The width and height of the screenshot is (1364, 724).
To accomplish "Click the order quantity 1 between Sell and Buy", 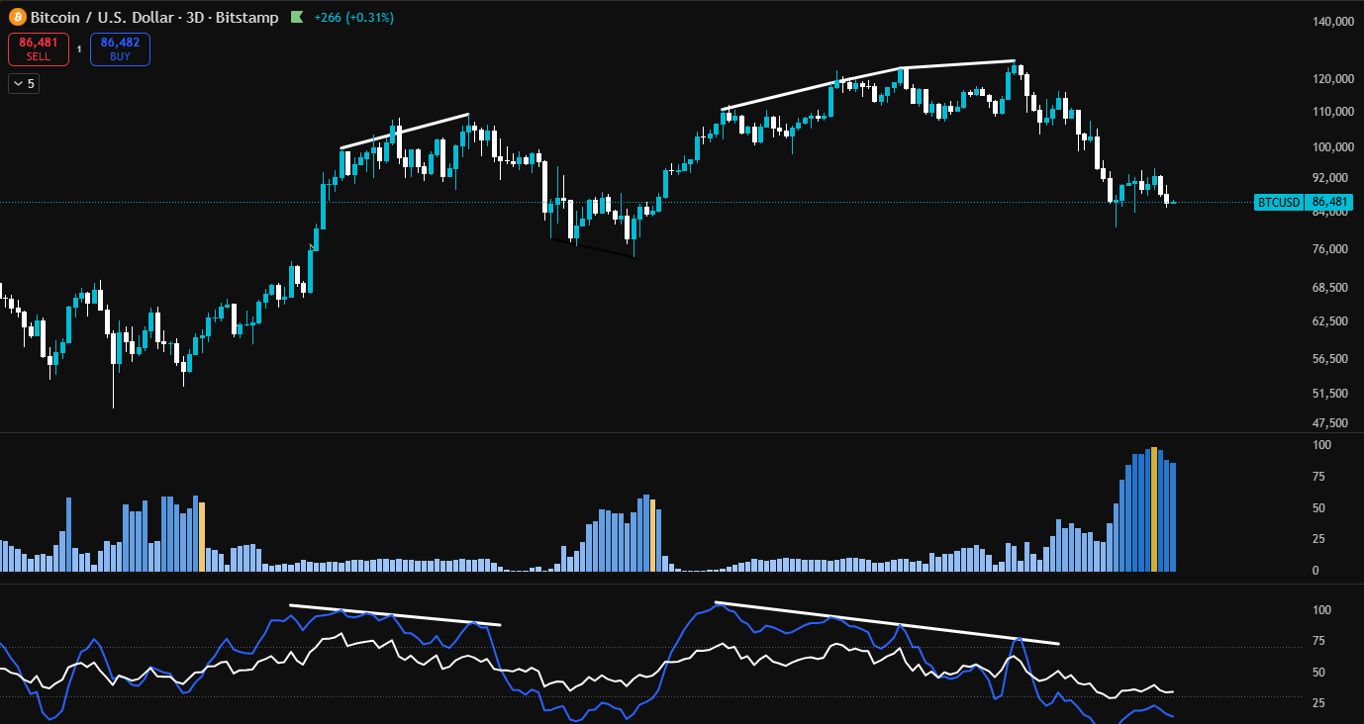I will [x=79, y=48].
